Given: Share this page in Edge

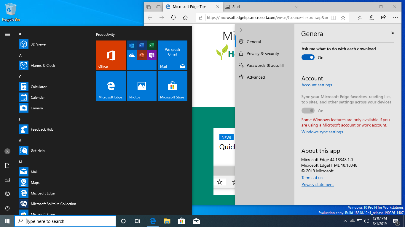Looking at the screenshot, I should [383, 18].
